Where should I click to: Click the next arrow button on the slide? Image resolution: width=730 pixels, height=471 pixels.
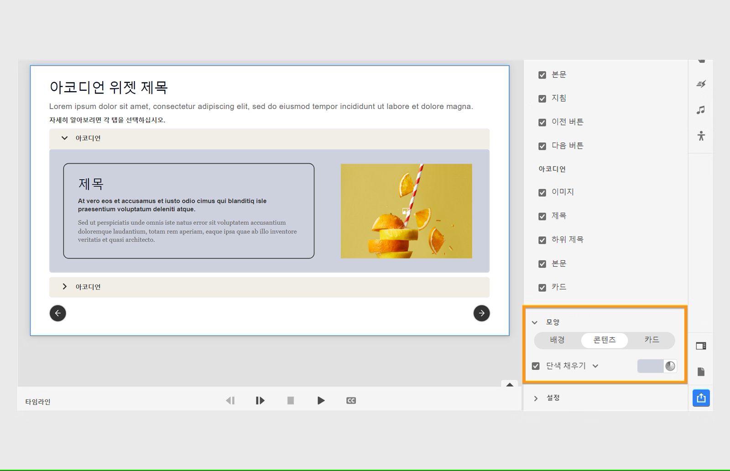(x=482, y=313)
